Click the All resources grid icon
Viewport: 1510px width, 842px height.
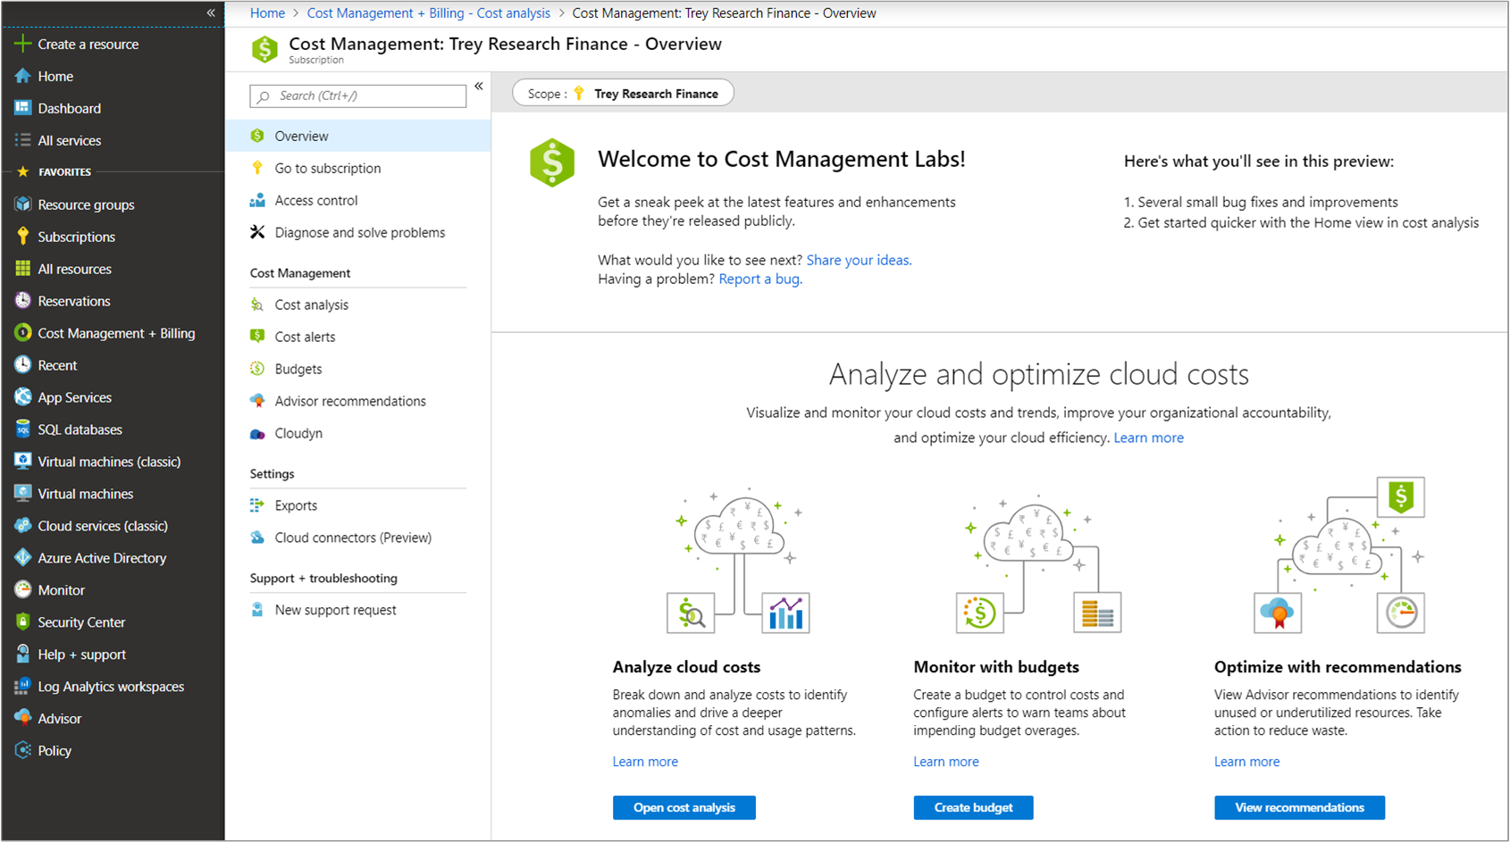22,269
